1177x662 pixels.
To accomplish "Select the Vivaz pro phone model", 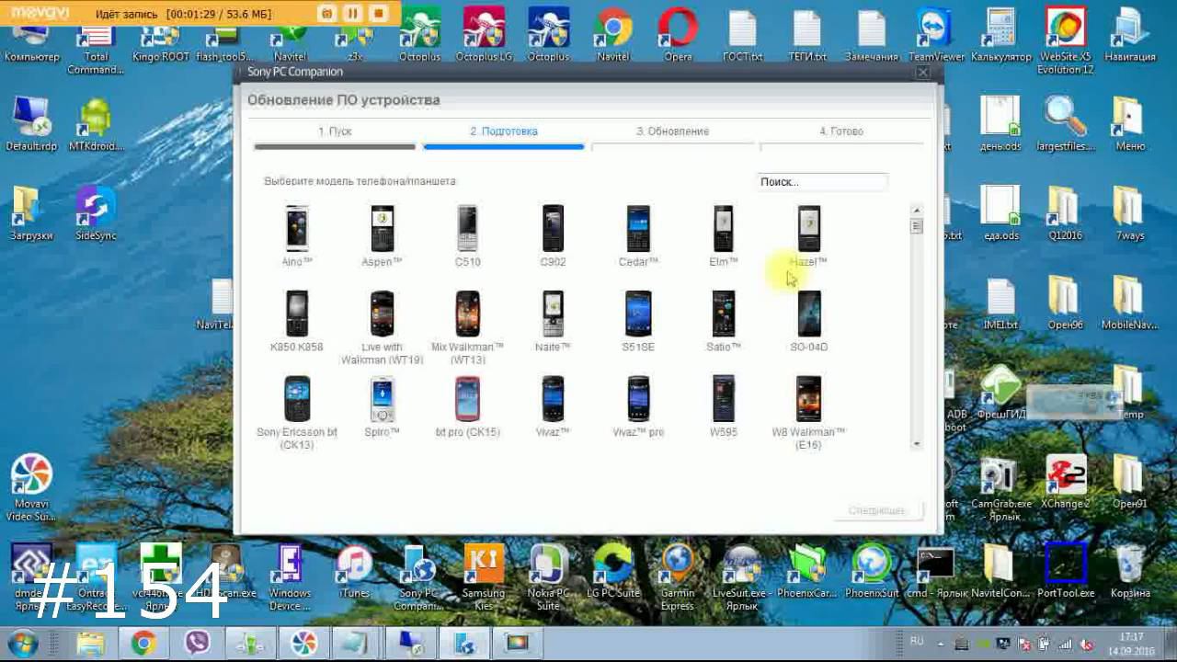I will [x=638, y=406].
